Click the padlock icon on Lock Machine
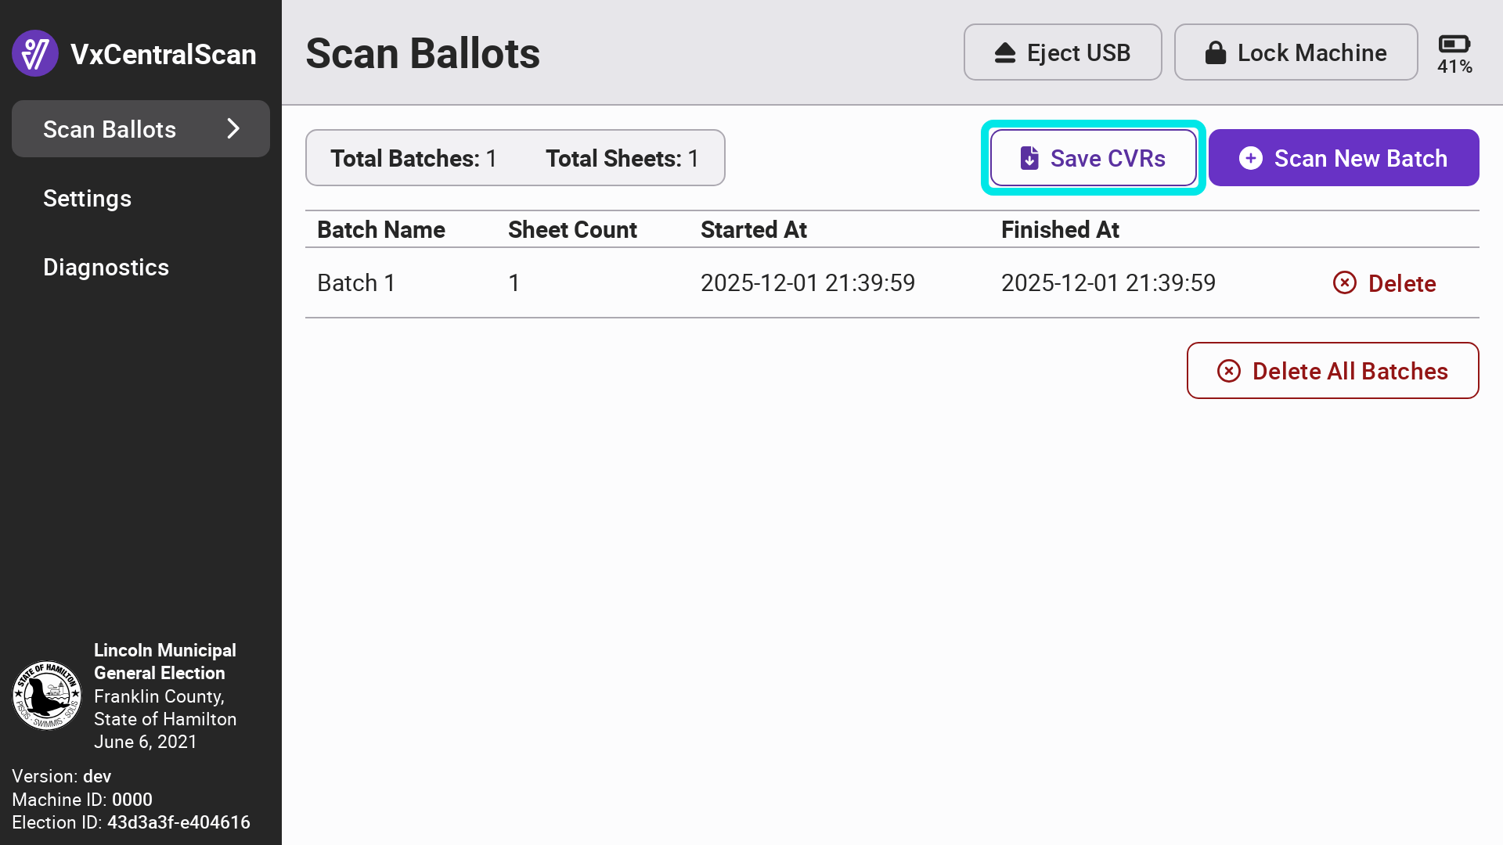Image resolution: width=1503 pixels, height=845 pixels. [x=1215, y=52]
